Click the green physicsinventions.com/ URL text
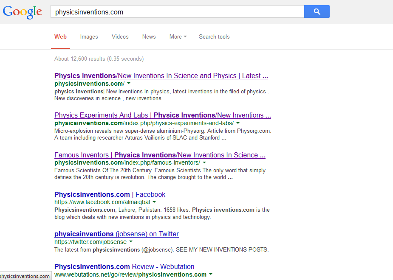Screen dimensions: 393x280 point(90,84)
